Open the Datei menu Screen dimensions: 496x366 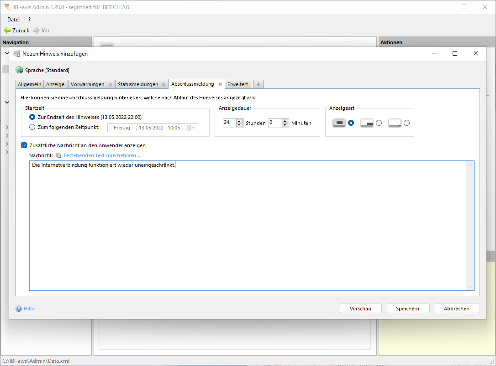click(x=13, y=20)
